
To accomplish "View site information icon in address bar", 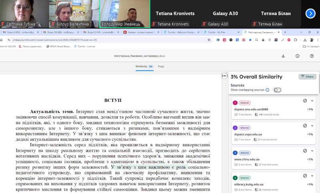I will point(9,40).
